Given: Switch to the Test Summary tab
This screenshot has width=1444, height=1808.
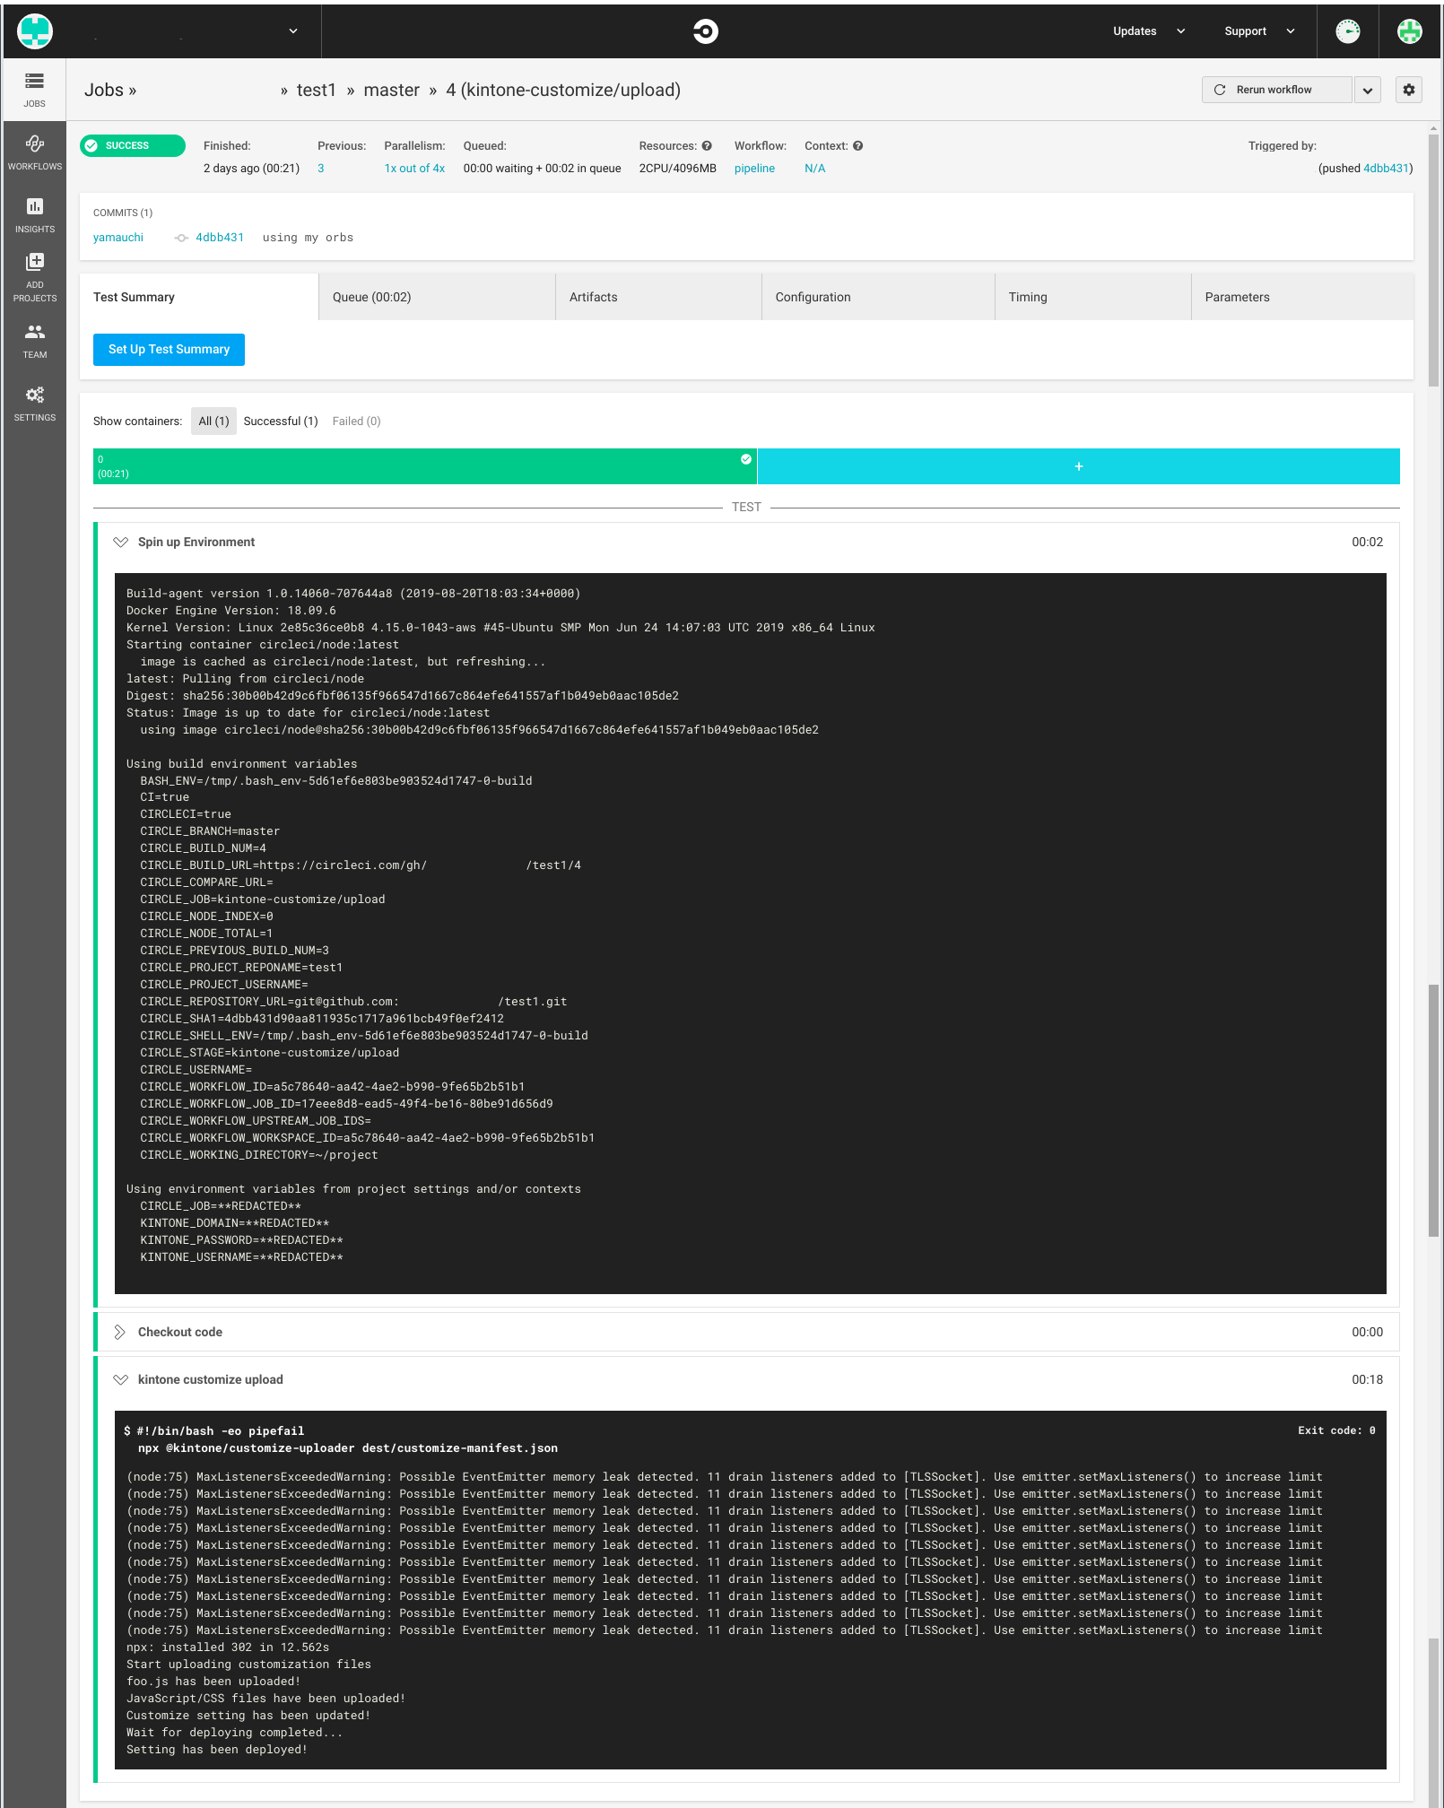Looking at the screenshot, I should click(199, 297).
